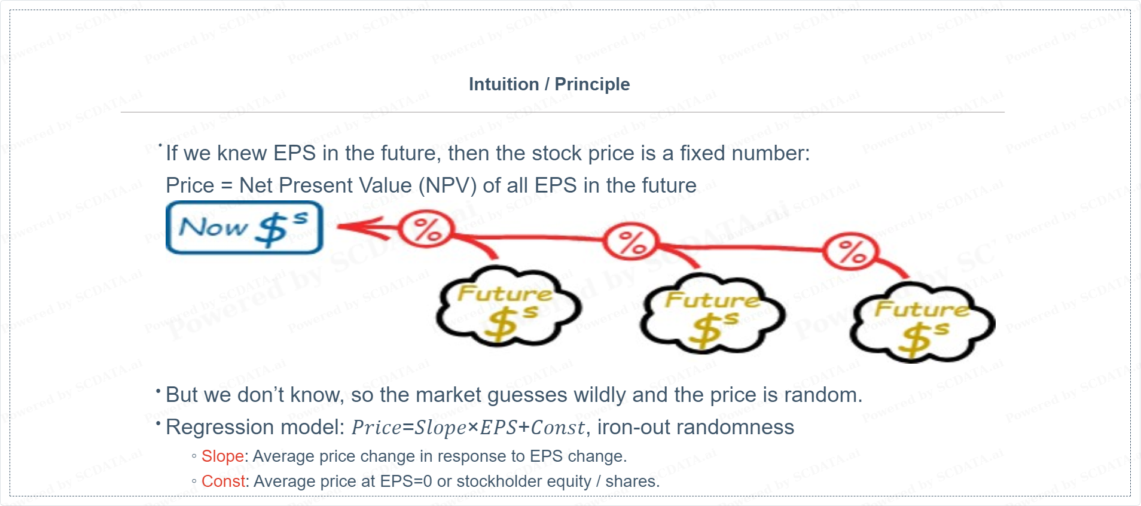The width and height of the screenshot is (1141, 506).
Task: Click the middle percent circle icon
Action: pos(632,242)
